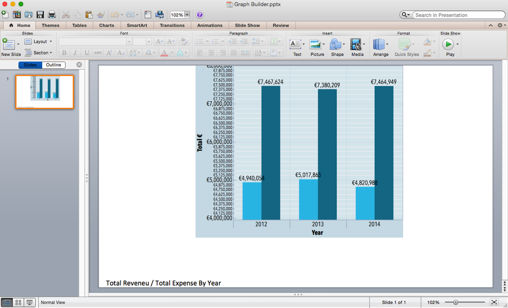Redo the last action
Viewport: 508px width, 308px height.
point(130,15)
